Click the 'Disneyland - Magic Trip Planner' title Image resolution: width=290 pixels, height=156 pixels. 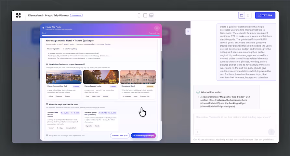[49, 16]
